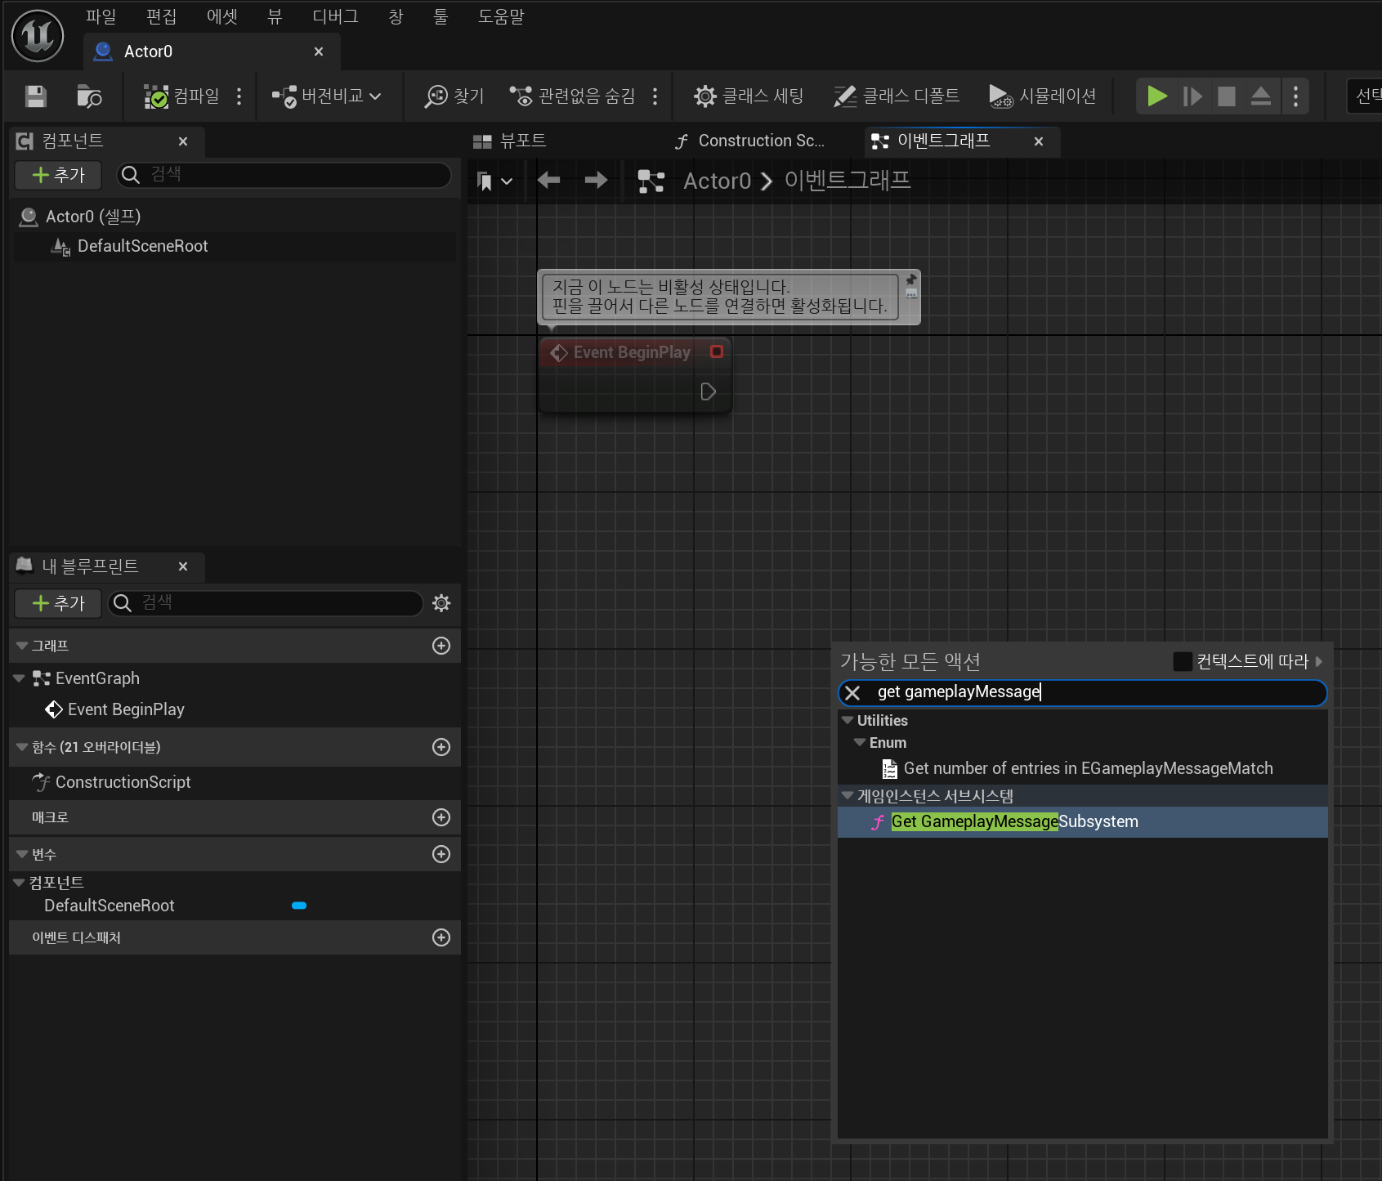The width and height of the screenshot is (1382, 1181).
Task: Toggle the Event BeginPlay node breakpoint square
Action: (x=717, y=351)
